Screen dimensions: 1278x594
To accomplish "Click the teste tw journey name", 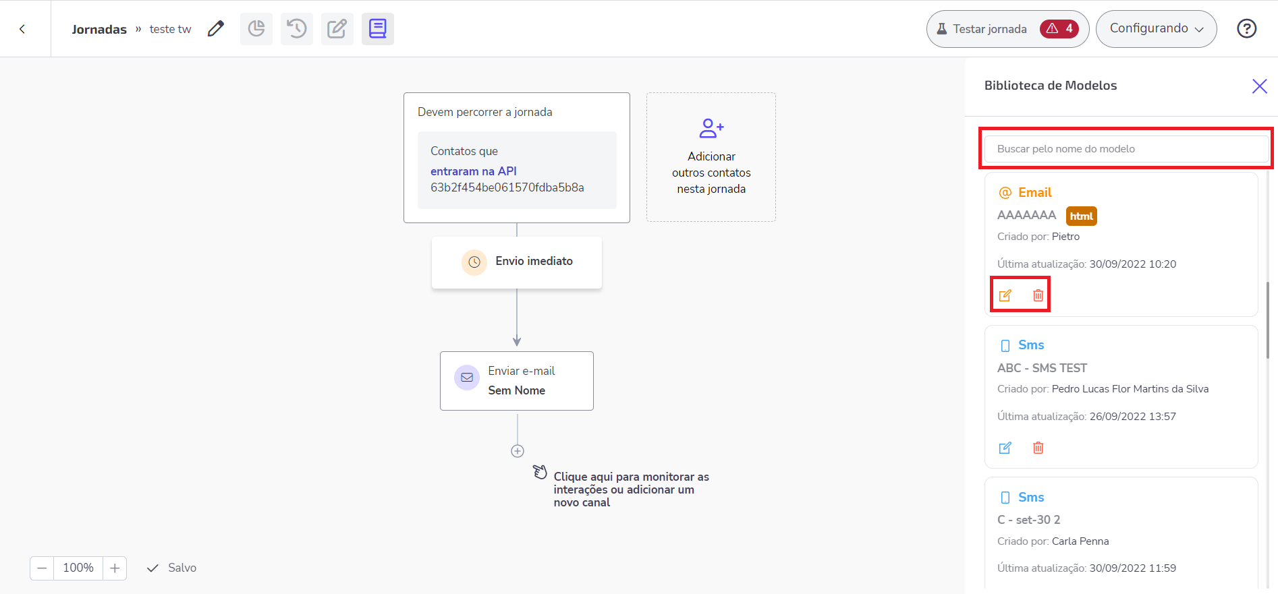I will [x=170, y=30].
